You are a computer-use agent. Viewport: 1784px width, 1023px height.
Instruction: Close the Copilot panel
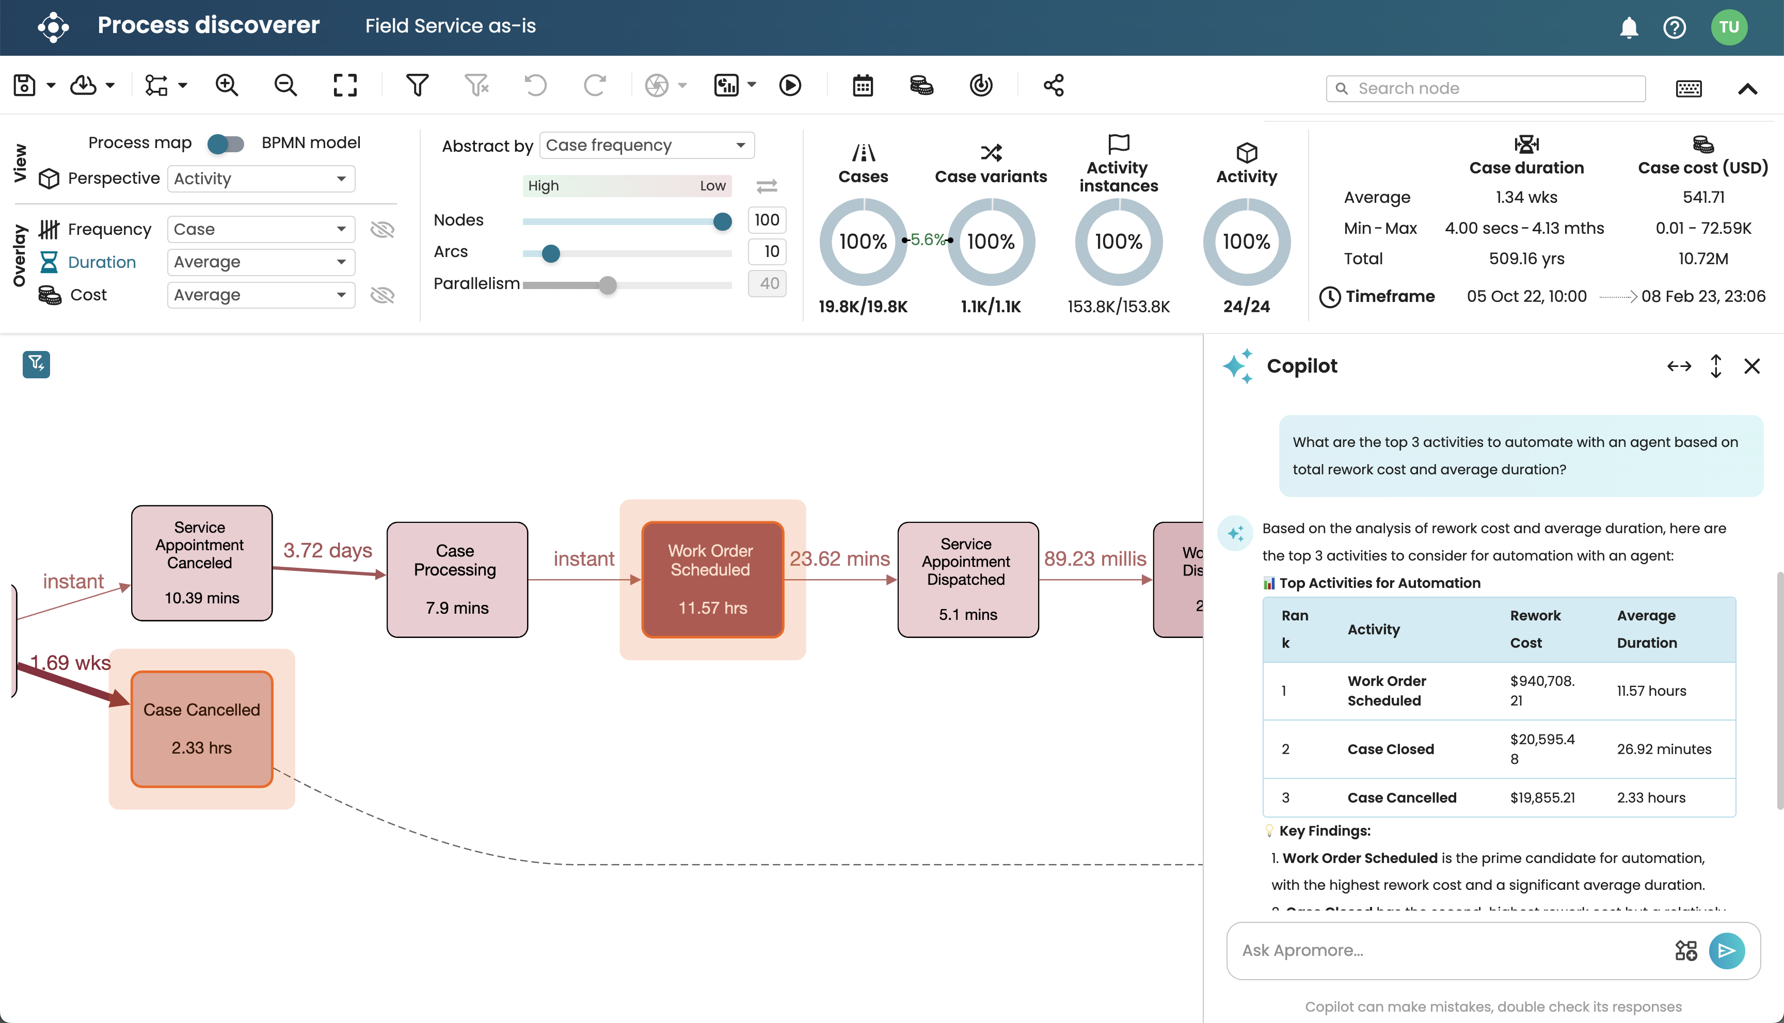[x=1751, y=366]
